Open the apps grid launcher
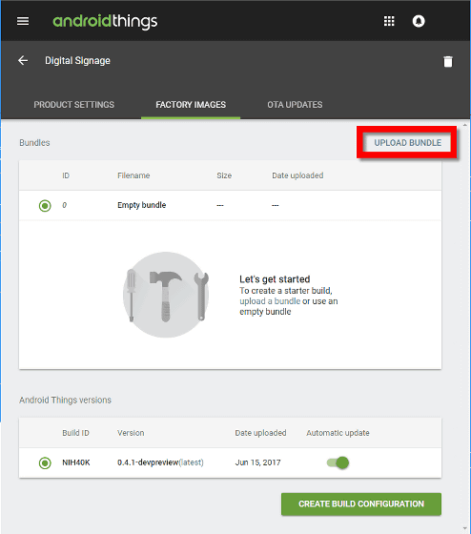 tap(389, 21)
